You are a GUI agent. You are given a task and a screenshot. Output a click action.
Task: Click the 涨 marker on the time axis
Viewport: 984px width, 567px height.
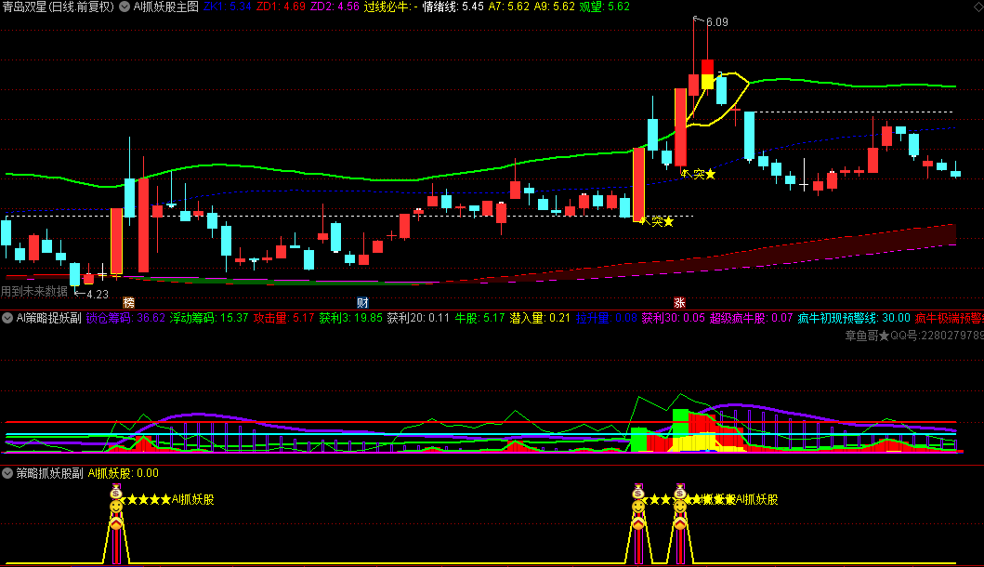[x=679, y=303]
